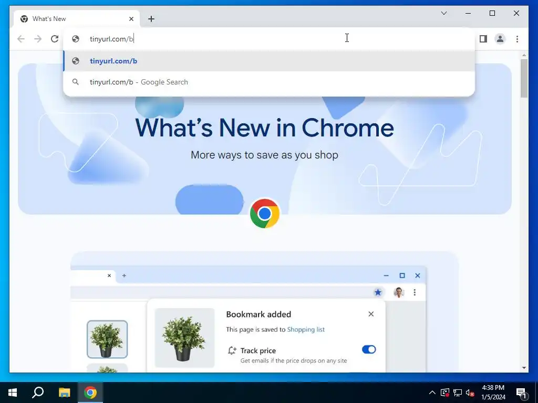This screenshot has width=538, height=403.
Task: Click 'Get emails if the price drops' text
Action: (x=294, y=360)
